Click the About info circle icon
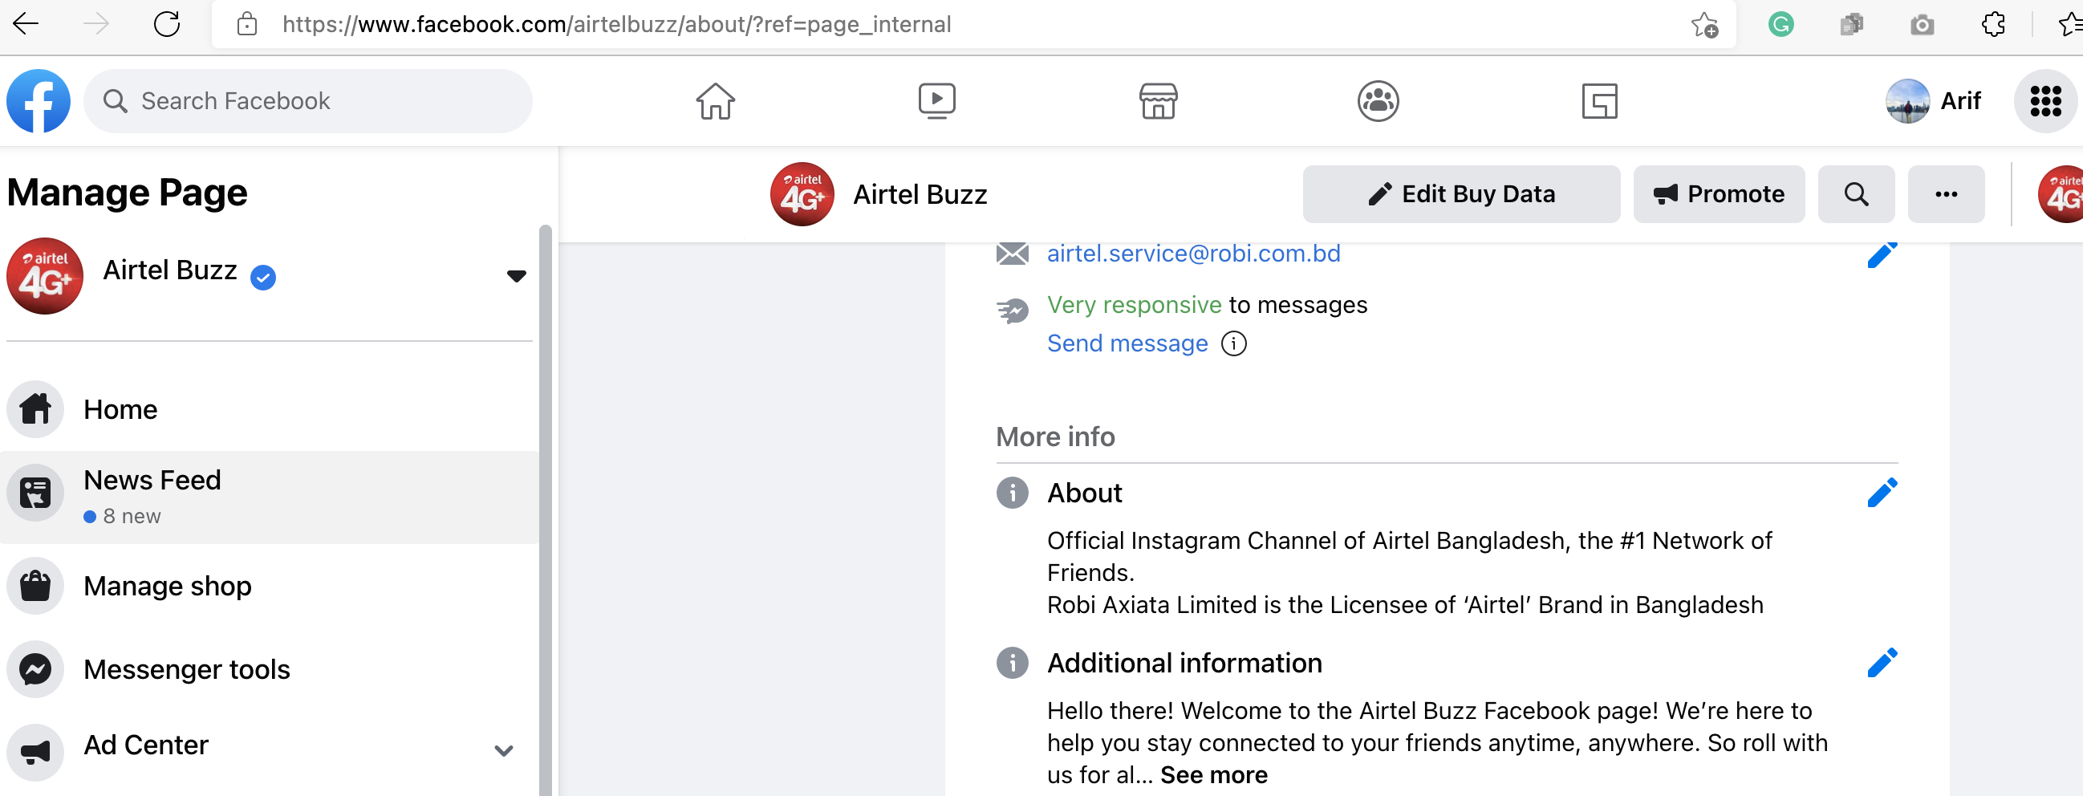This screenshot has height=796, width=2083. [x=1012, y=493]
